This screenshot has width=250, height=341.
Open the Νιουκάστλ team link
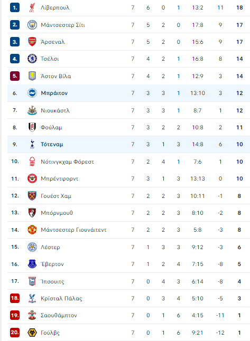[55, 110]
